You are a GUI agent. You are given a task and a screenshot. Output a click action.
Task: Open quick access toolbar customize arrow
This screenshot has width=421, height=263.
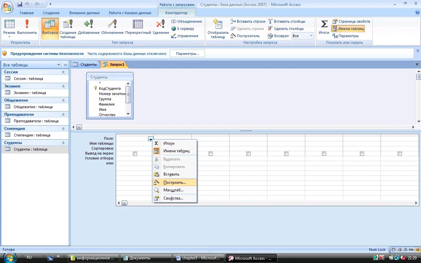pyautogui.click(x=51, y=4)
